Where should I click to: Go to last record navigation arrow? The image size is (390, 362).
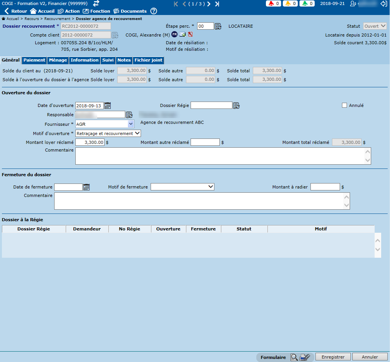(217, 4)
